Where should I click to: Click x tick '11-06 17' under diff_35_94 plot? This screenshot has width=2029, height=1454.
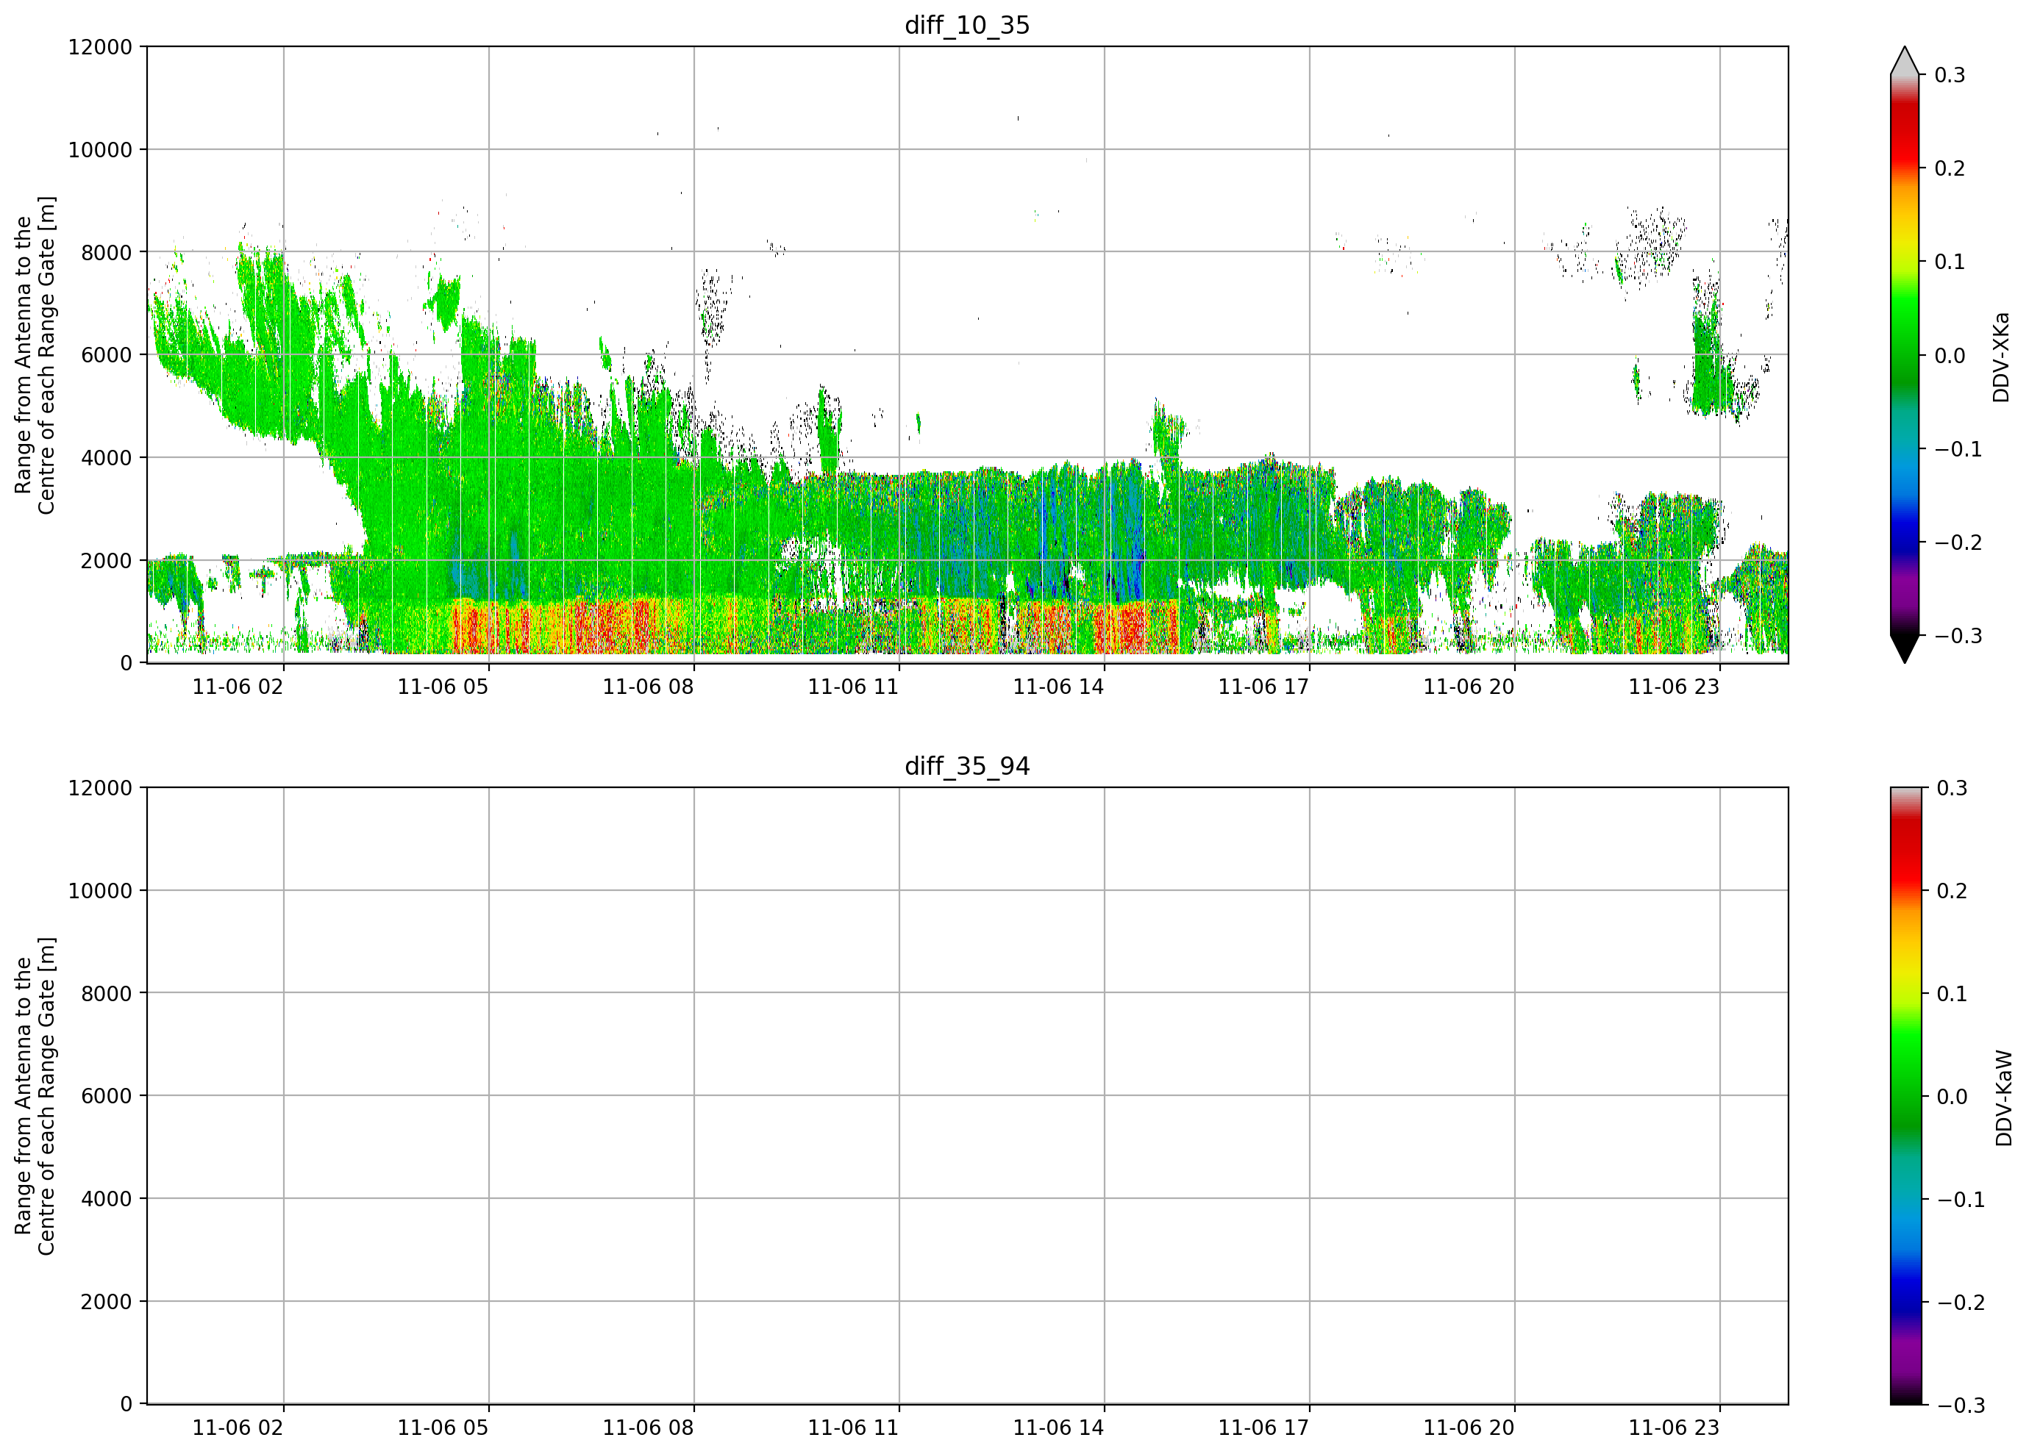[x=1263, y=1428]
